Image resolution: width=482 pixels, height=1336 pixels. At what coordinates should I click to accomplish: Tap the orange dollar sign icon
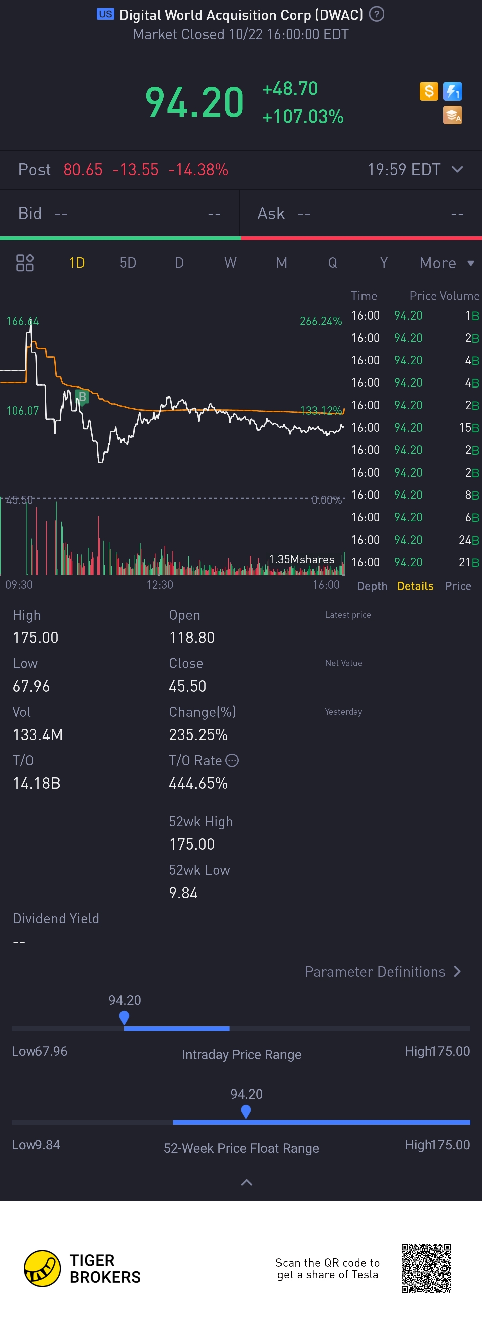pos(429,92)
